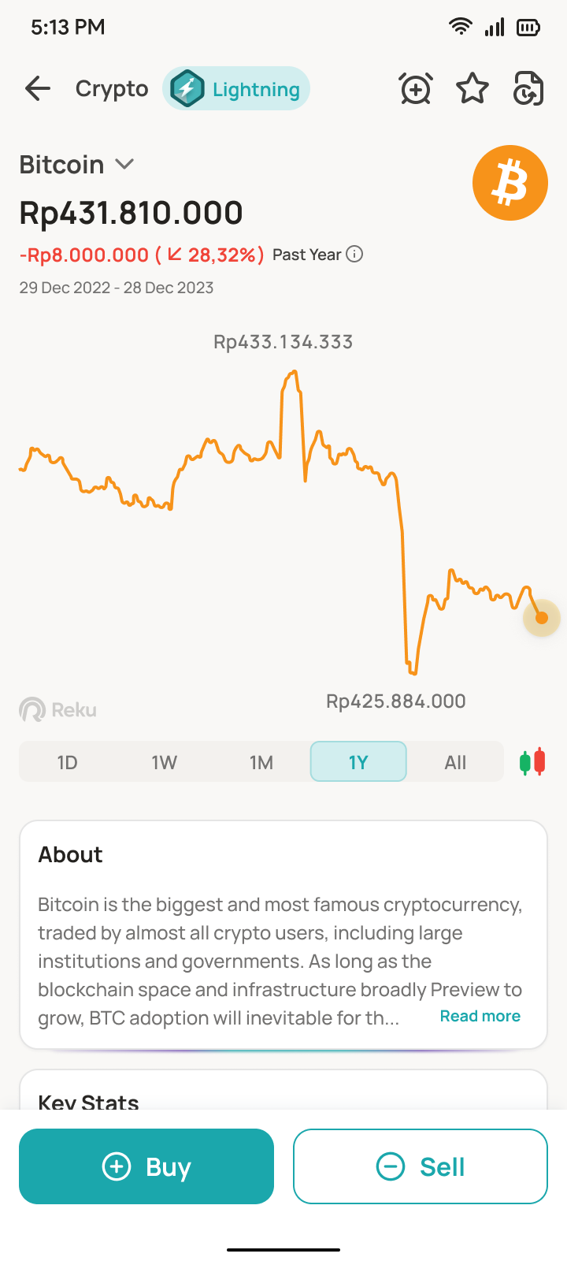Open the price alert alarm icon
The height and width of the screenshot is (1261, 567).
coord(415,89)
